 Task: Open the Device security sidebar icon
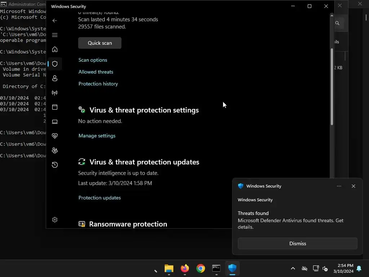[x=55, y=122]
